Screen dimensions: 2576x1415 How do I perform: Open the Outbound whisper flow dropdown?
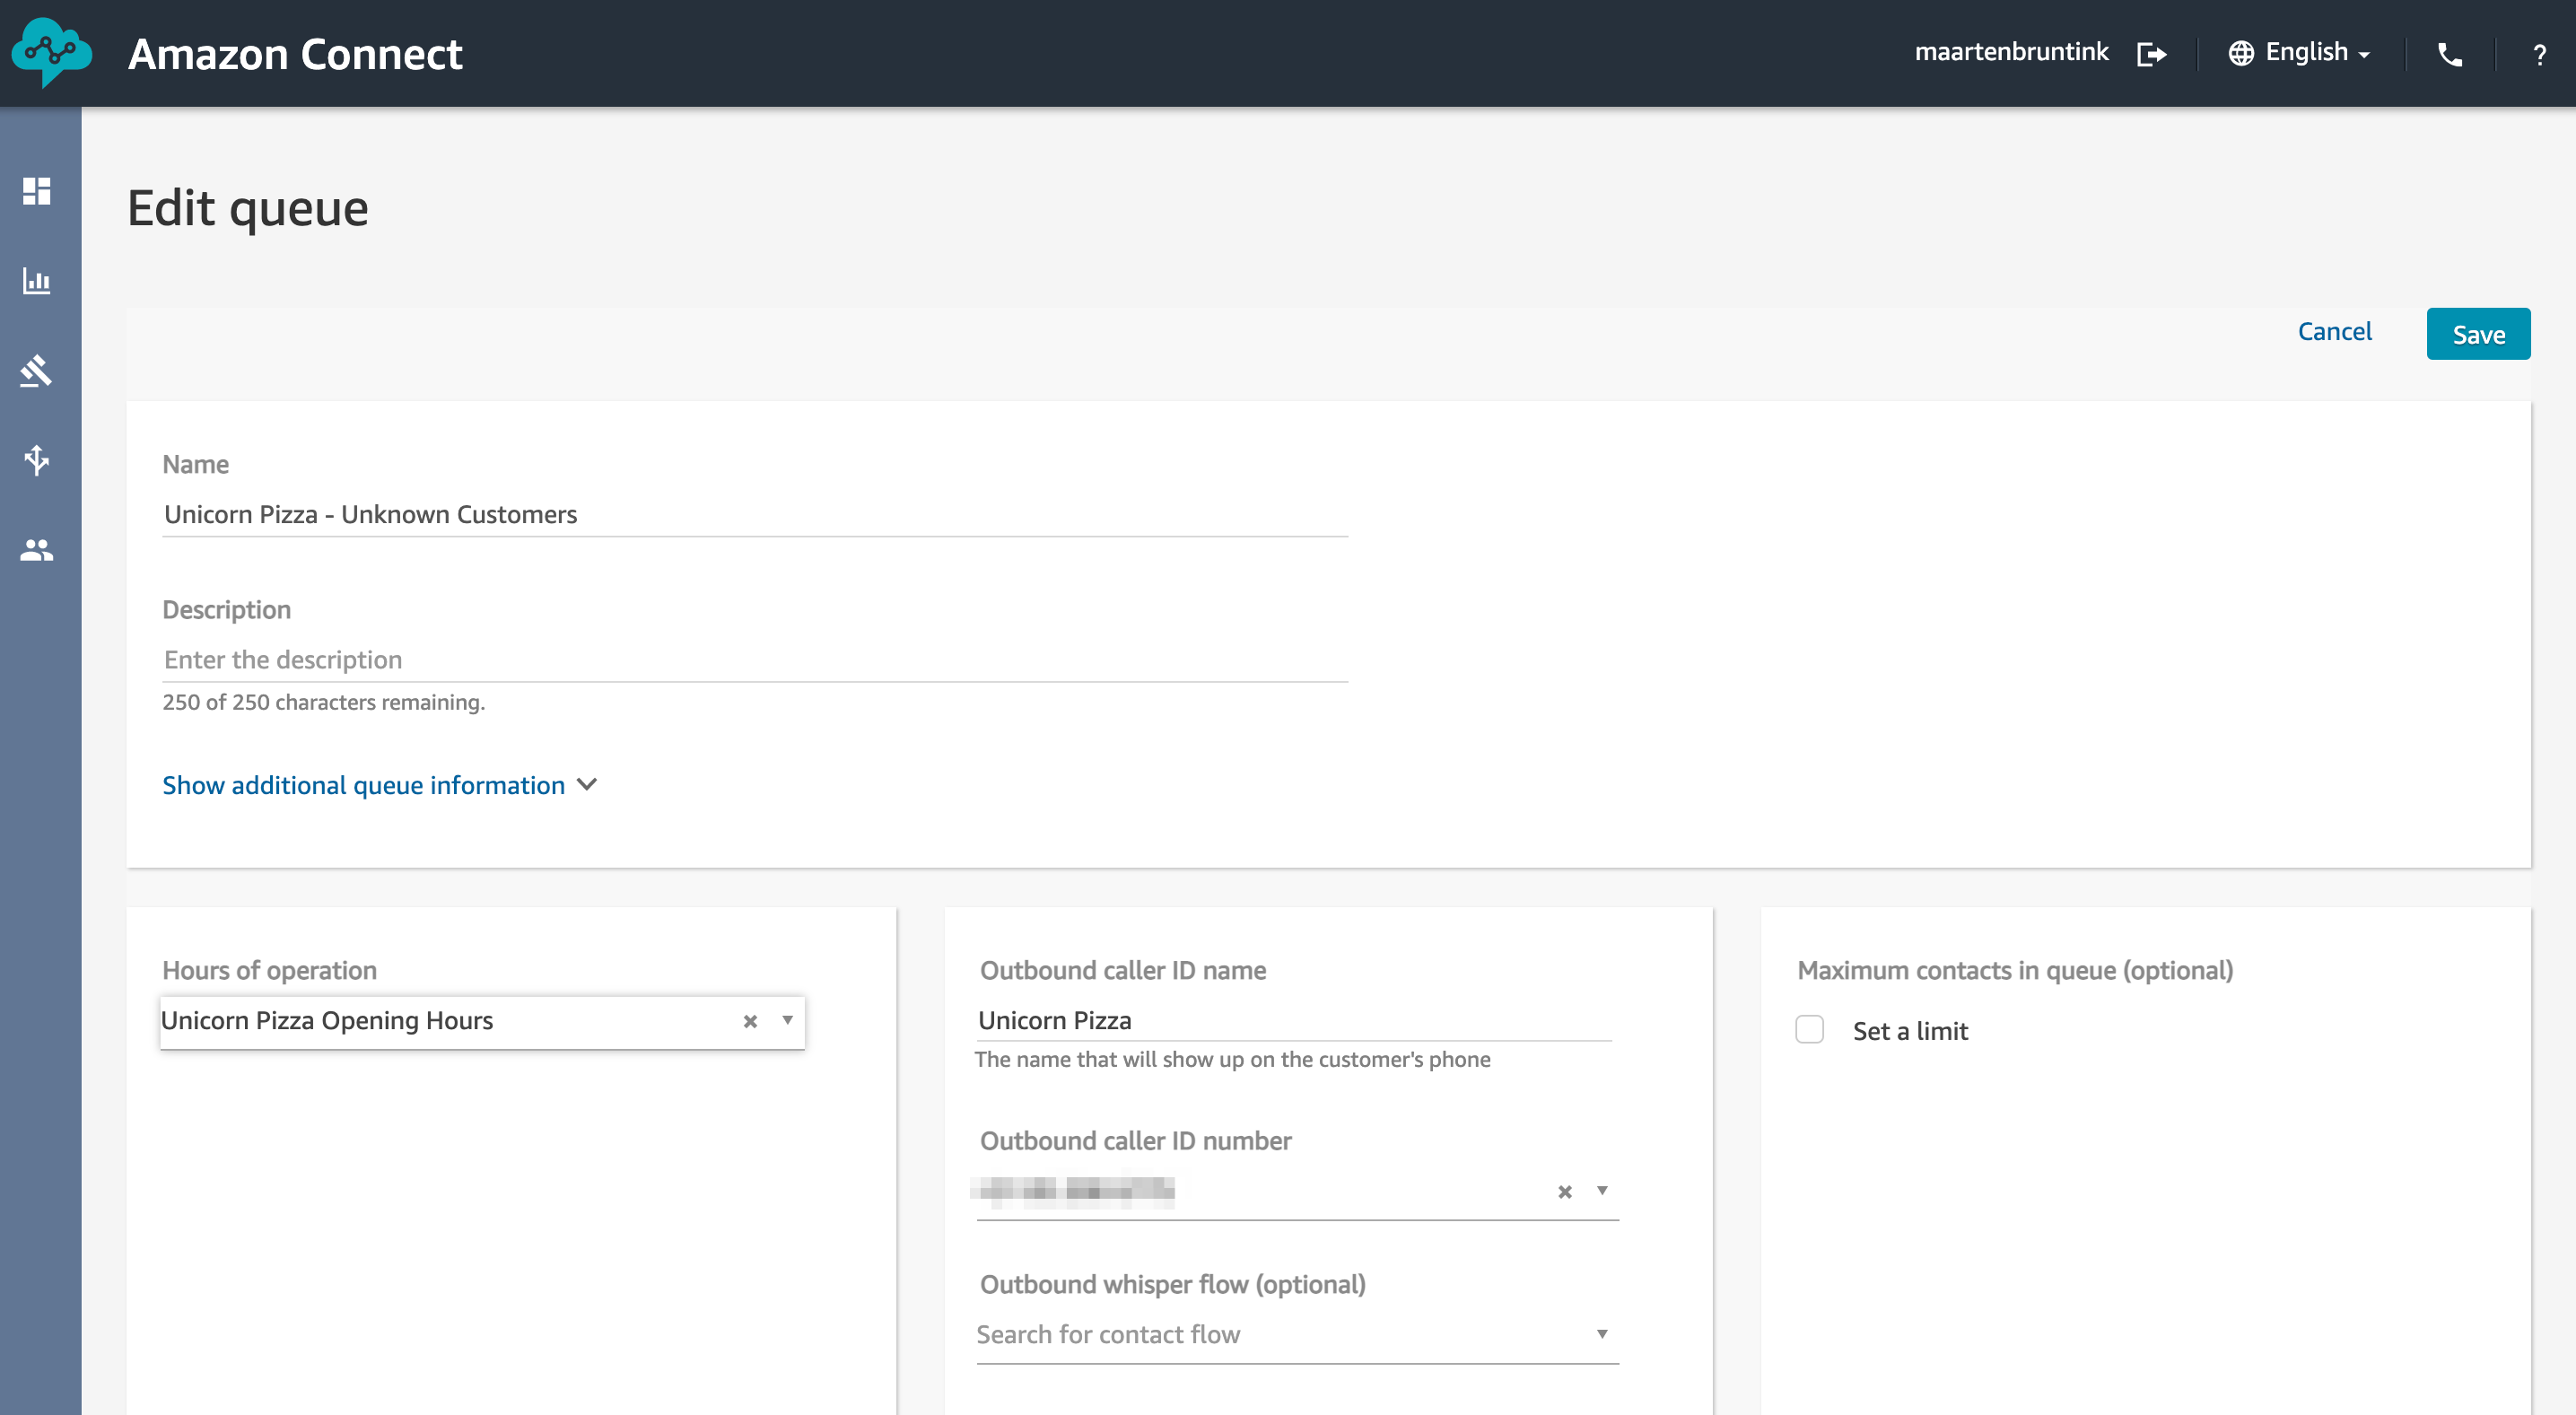pyautogui.click(x=1297, y=1334)
